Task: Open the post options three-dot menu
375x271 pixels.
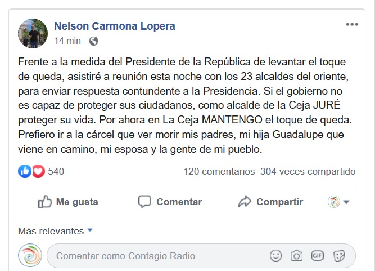Action: click(x=352, y=25)
